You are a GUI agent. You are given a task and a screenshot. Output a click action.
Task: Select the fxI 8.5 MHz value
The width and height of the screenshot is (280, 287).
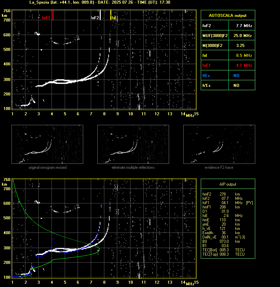click(x=244, y=55)
